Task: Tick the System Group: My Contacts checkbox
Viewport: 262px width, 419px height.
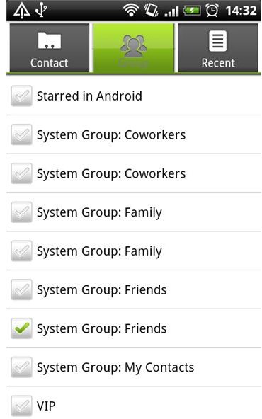Action: coord(22,367)
